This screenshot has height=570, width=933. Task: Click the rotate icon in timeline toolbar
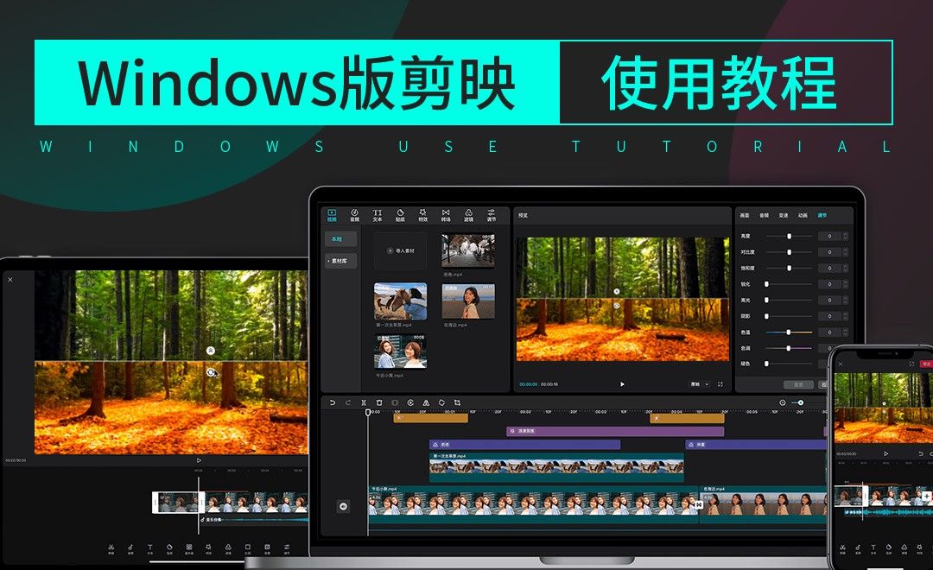point(441,402)
